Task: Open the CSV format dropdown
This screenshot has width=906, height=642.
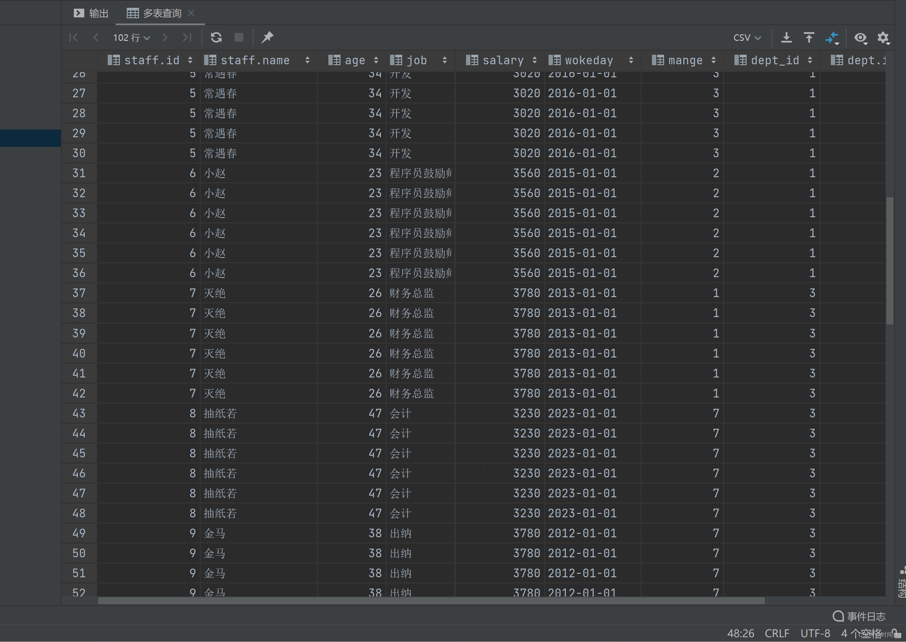Action: 747,38
